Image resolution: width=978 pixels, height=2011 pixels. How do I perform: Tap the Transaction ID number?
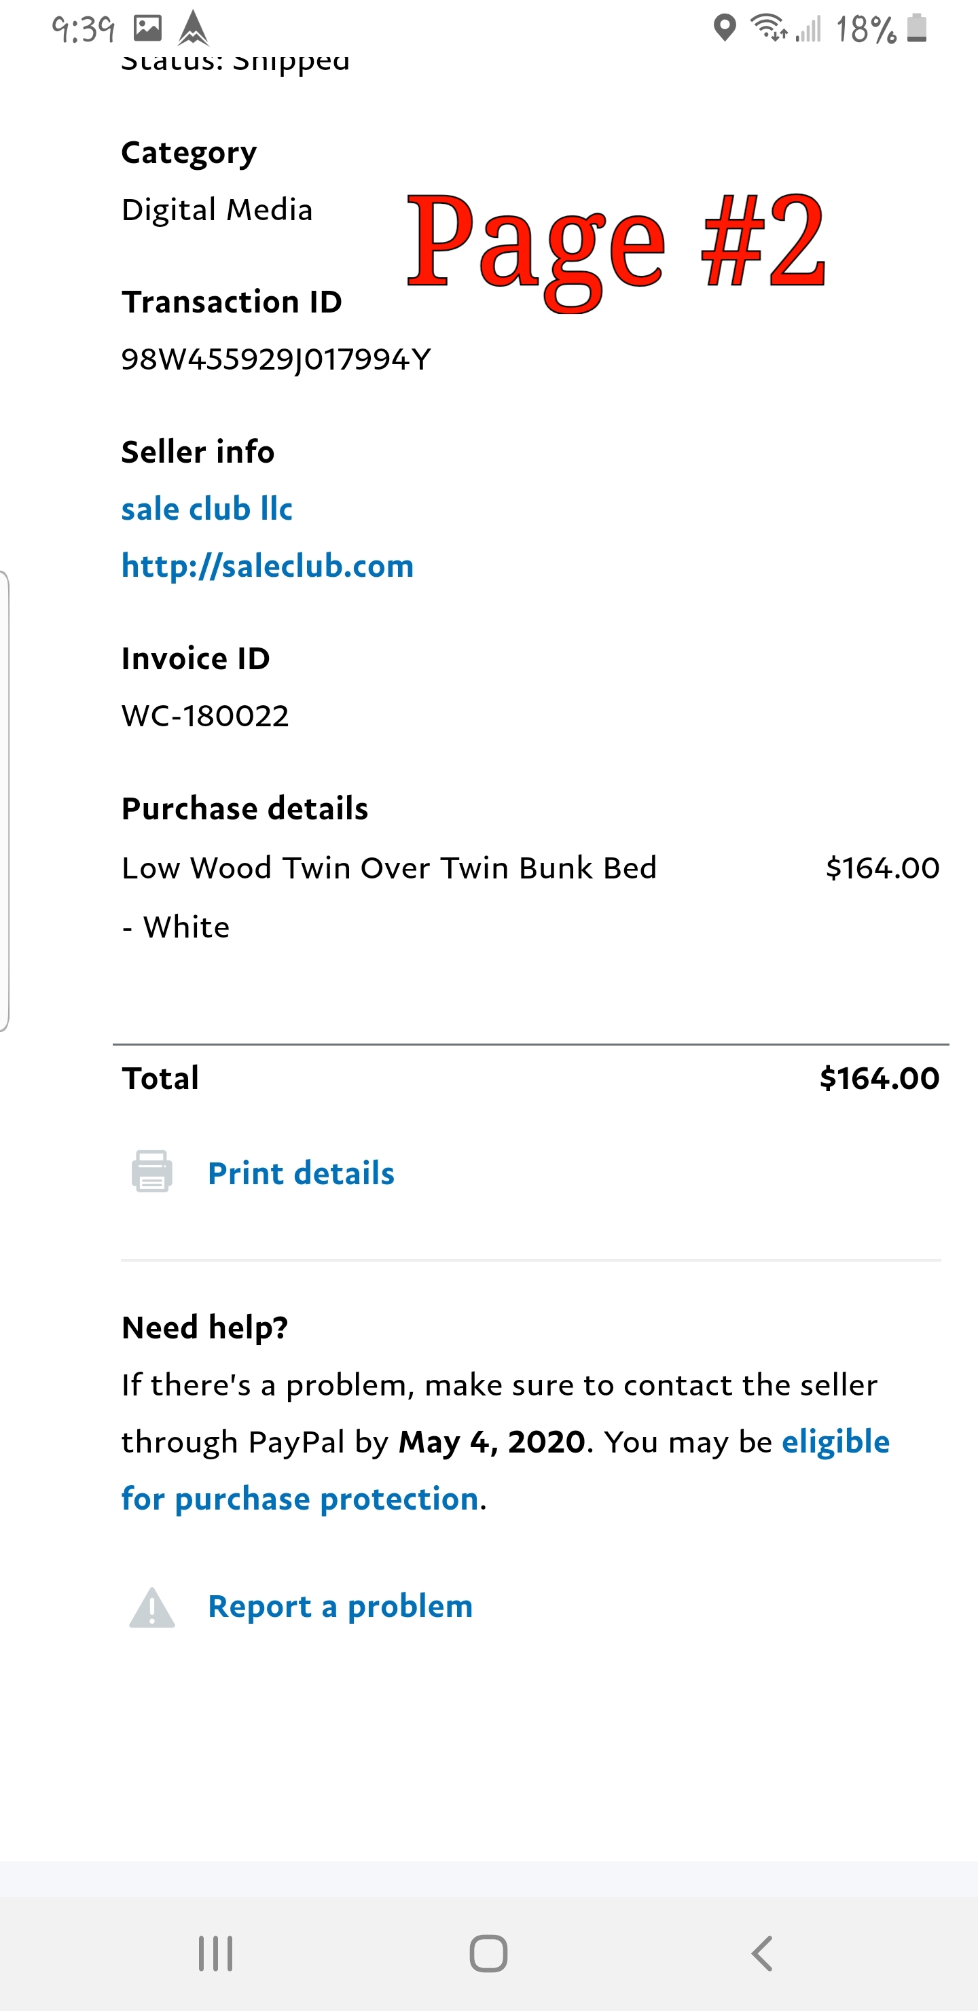tap(276, 359)
